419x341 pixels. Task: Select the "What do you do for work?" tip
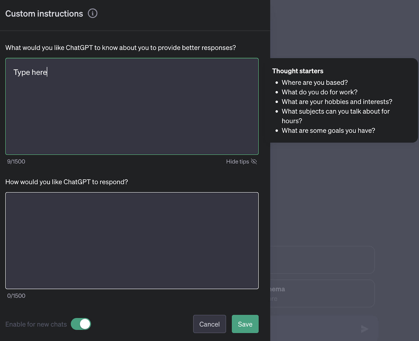tap(319, 92)
